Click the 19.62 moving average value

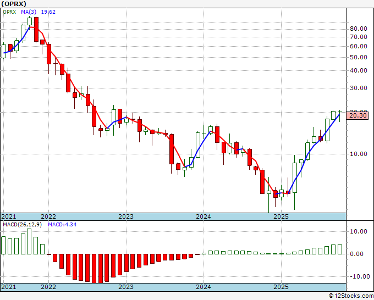pyautogui.click(x=48, y=12)
